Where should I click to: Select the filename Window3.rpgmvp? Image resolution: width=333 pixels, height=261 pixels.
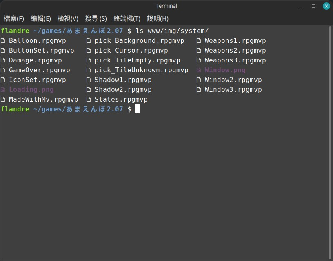pos(233,89)
